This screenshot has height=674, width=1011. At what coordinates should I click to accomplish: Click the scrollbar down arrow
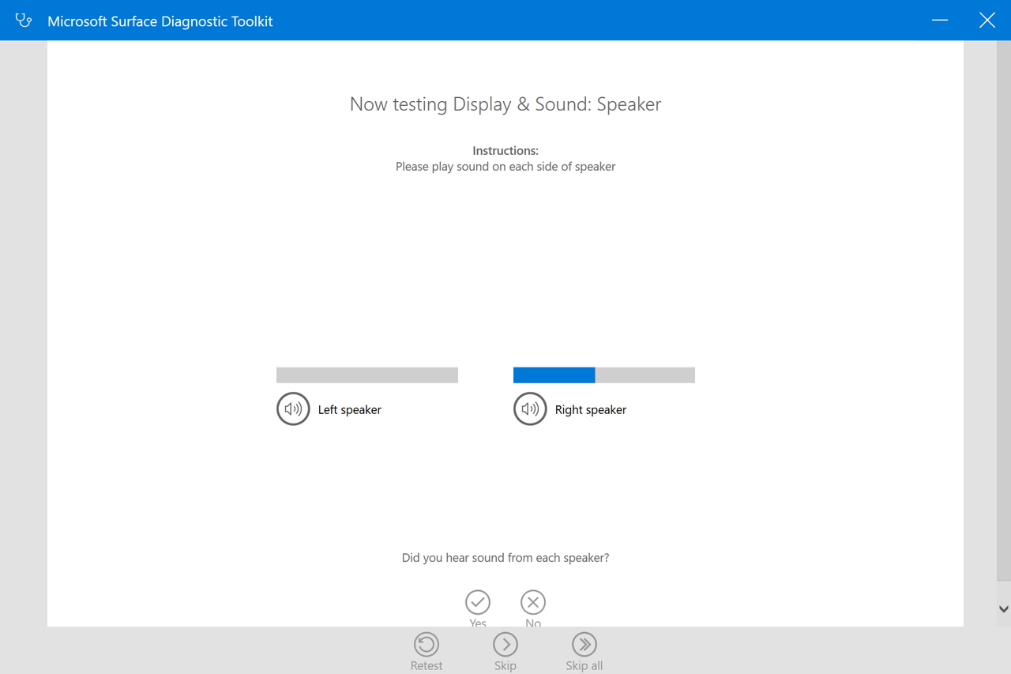[1004, 609]
